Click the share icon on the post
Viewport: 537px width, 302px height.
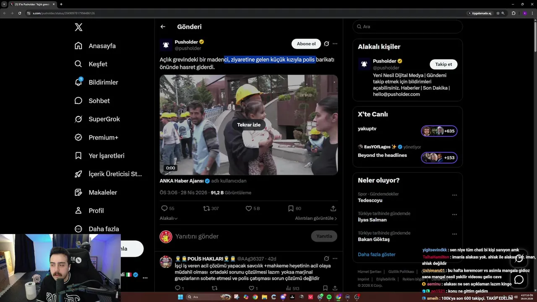333,208
